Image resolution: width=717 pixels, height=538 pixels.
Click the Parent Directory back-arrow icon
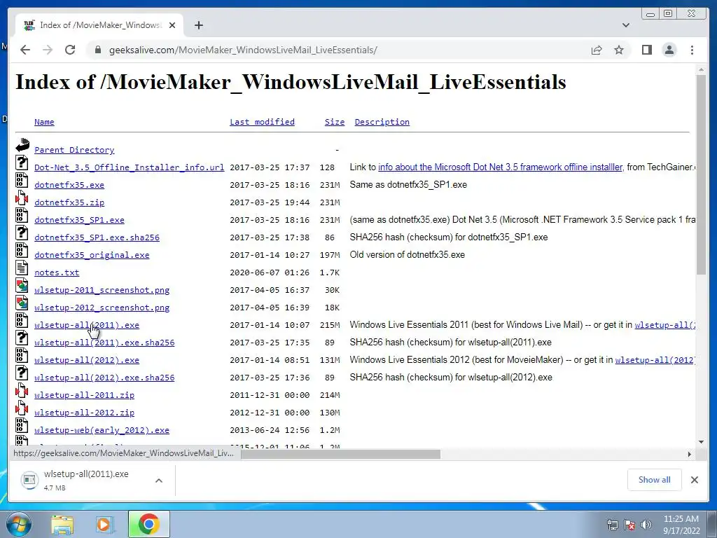[x=22, y=145]
